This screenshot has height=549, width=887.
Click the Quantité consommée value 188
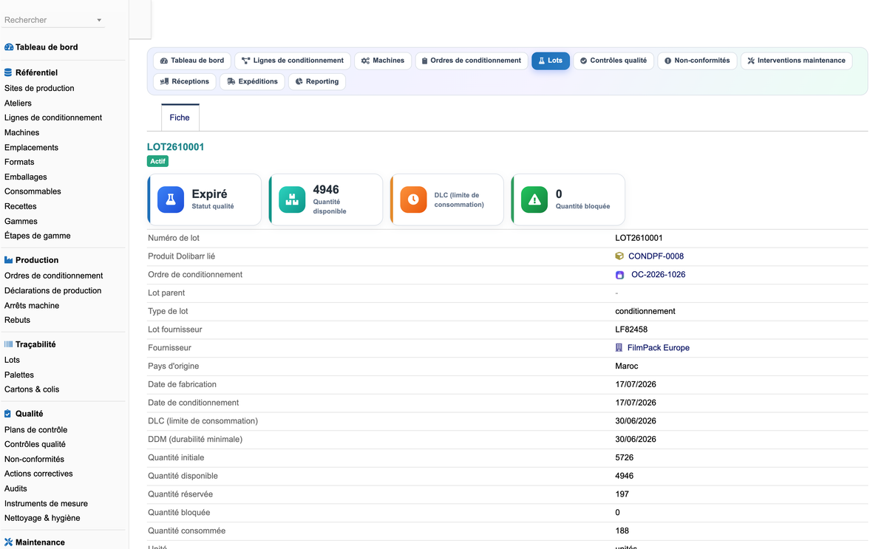point(622,531)
